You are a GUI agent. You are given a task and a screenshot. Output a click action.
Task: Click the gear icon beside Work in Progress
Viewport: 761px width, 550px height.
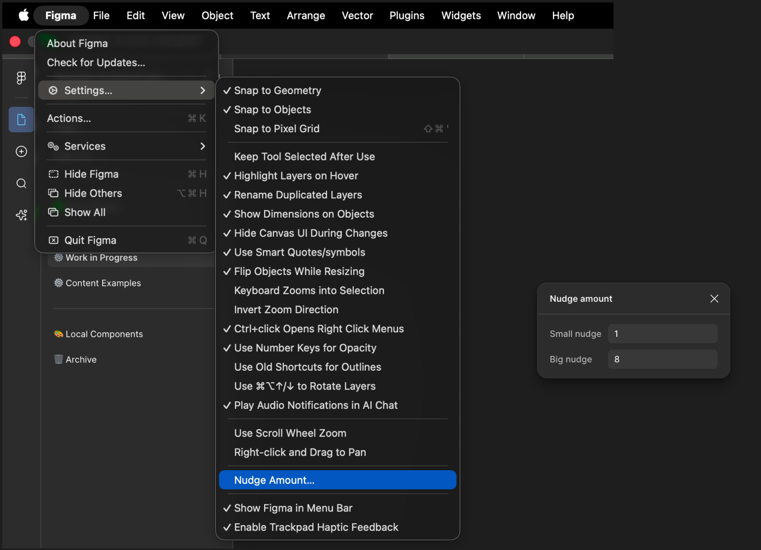[58, 257]
